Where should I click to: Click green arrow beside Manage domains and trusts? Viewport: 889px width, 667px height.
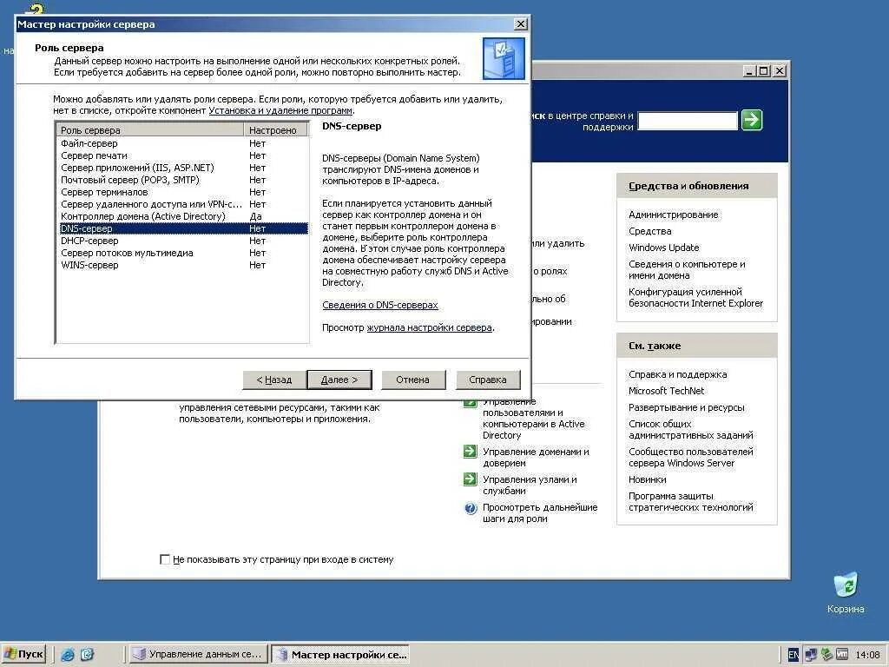pyautogui.click(x=470, y=452)
